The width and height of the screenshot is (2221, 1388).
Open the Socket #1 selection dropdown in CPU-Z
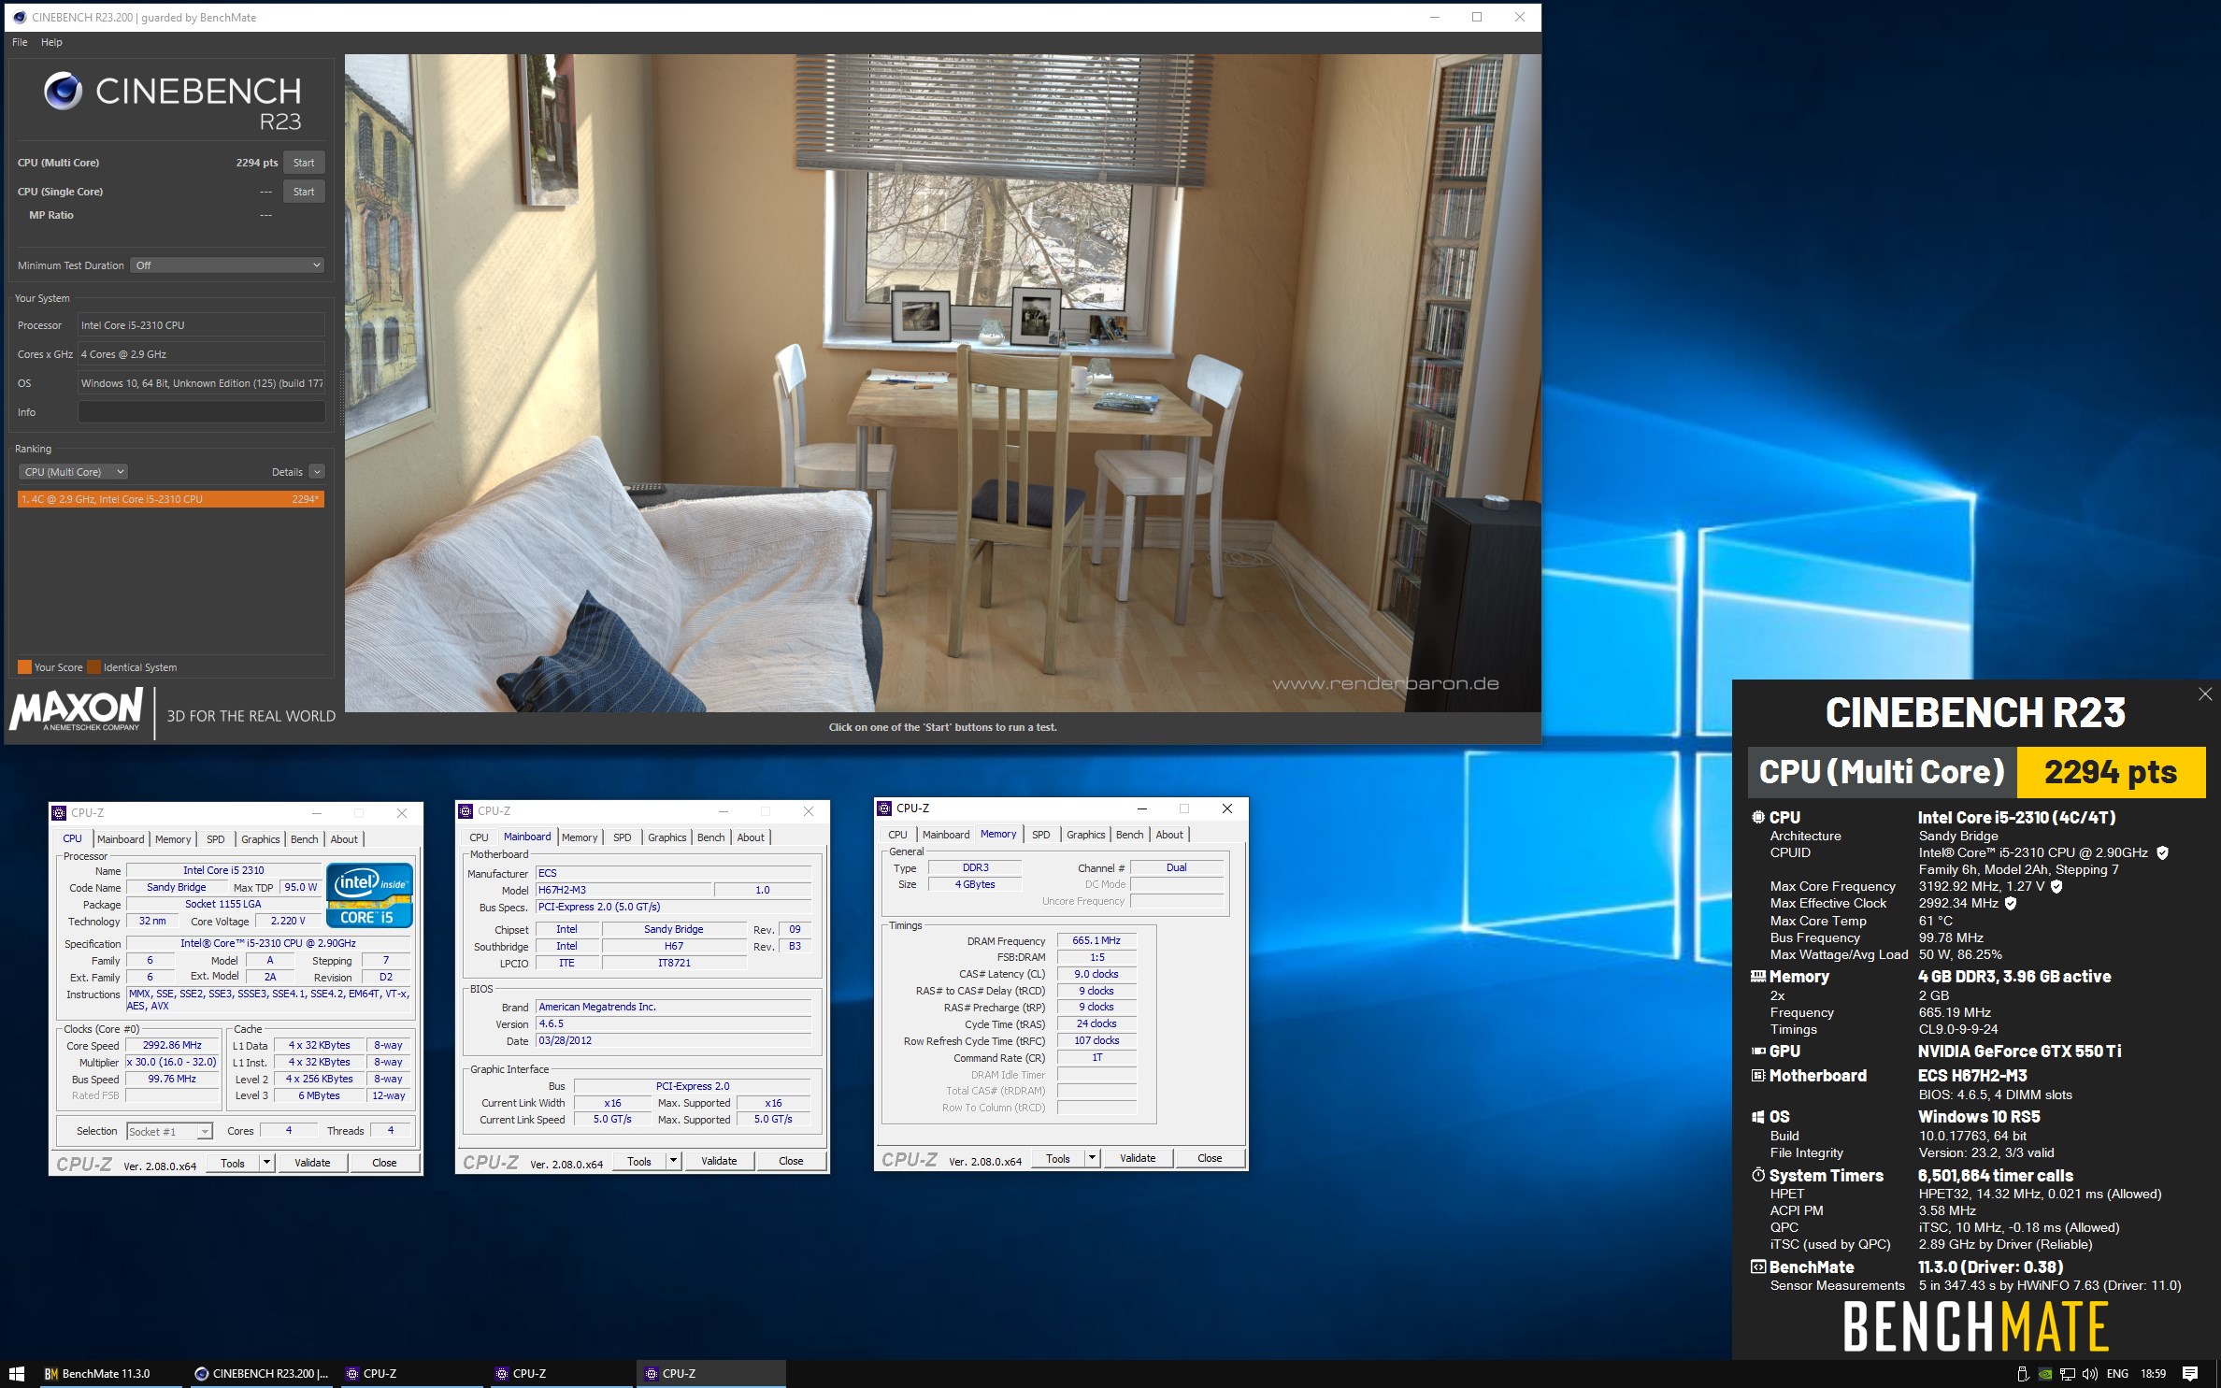[169, 1131]
